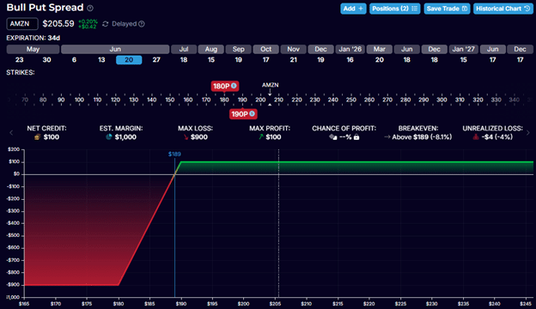
Task: Click the left arrow beside Net Credit
Action: click(11, 133)
